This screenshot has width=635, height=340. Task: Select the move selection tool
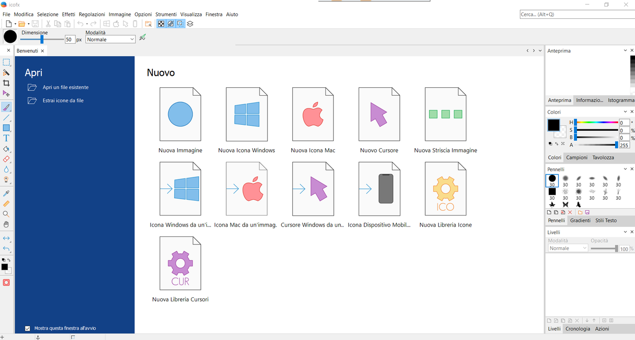pyautogui.click(x=6, y=93)
